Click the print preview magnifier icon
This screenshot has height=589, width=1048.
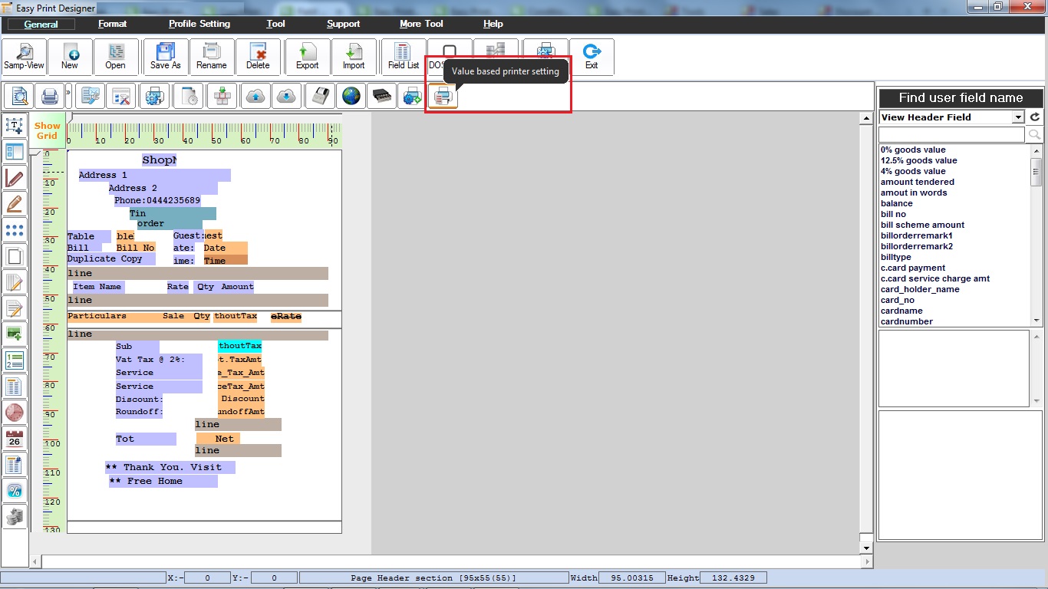(x=19, y=97)
